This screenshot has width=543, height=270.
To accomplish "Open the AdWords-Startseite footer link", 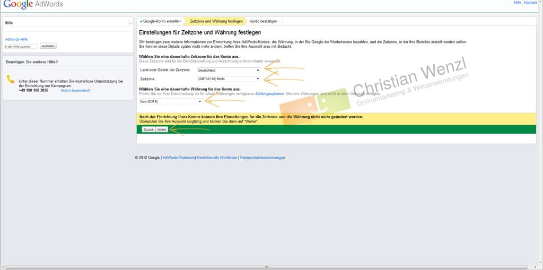I will (179, 158).
